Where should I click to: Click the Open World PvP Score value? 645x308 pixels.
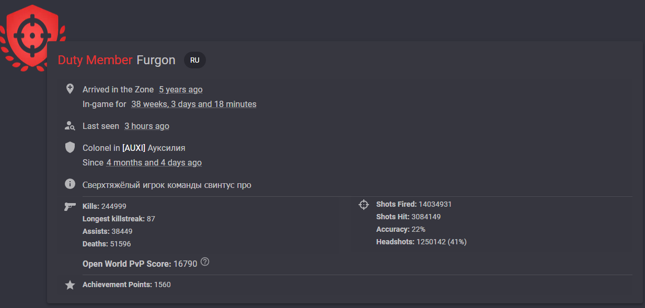pos(186,264)
